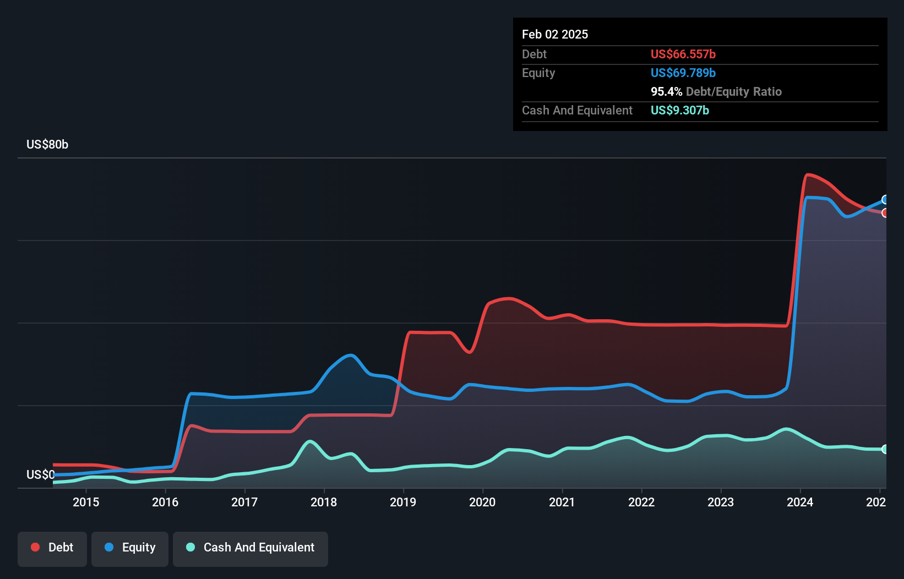The image size is (904, 579).
Task: Click the US$9.307b cash value
Action: pyautogui.click(x=680, y=110)
